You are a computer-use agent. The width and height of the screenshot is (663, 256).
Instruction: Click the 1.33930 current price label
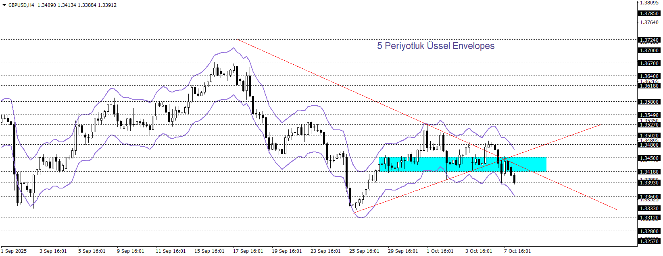(649, 183)
